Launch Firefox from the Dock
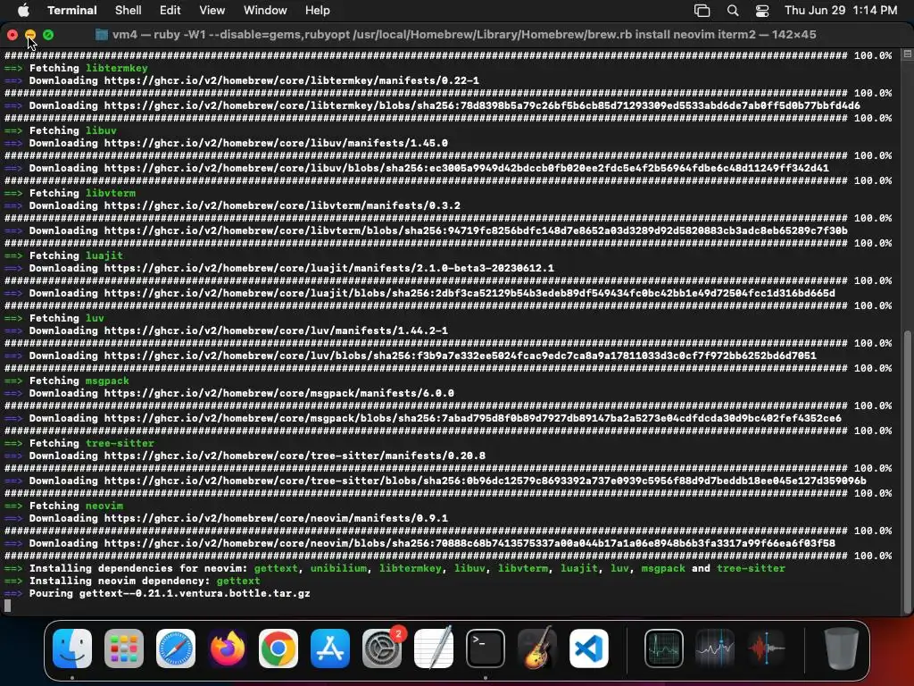914x686 pixels. click(227, 648)
